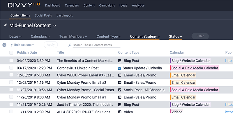Sort by Content Type column header
The width and height of the screenshot is (233, 113).
pos(129,53)
